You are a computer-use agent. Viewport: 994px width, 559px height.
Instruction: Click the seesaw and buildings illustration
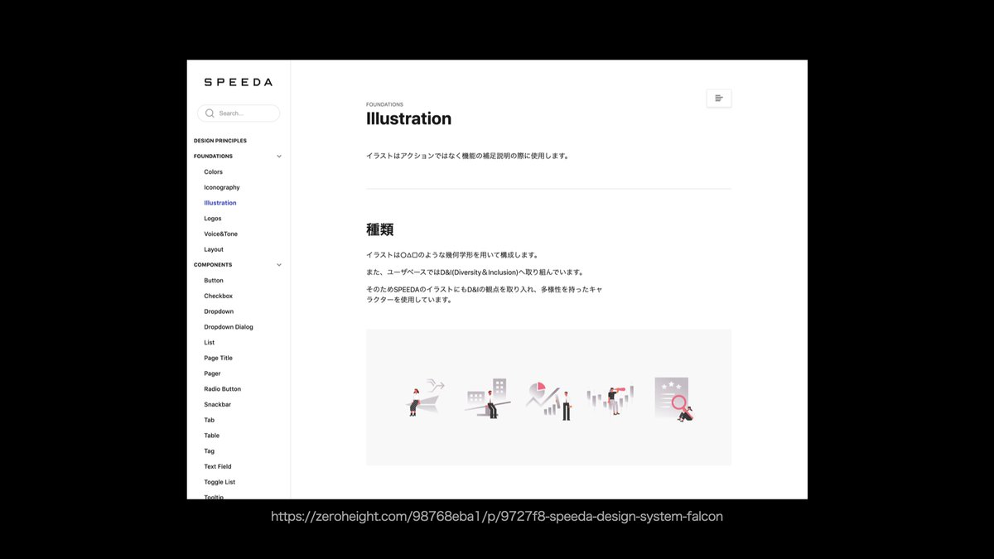pos(487,398)
